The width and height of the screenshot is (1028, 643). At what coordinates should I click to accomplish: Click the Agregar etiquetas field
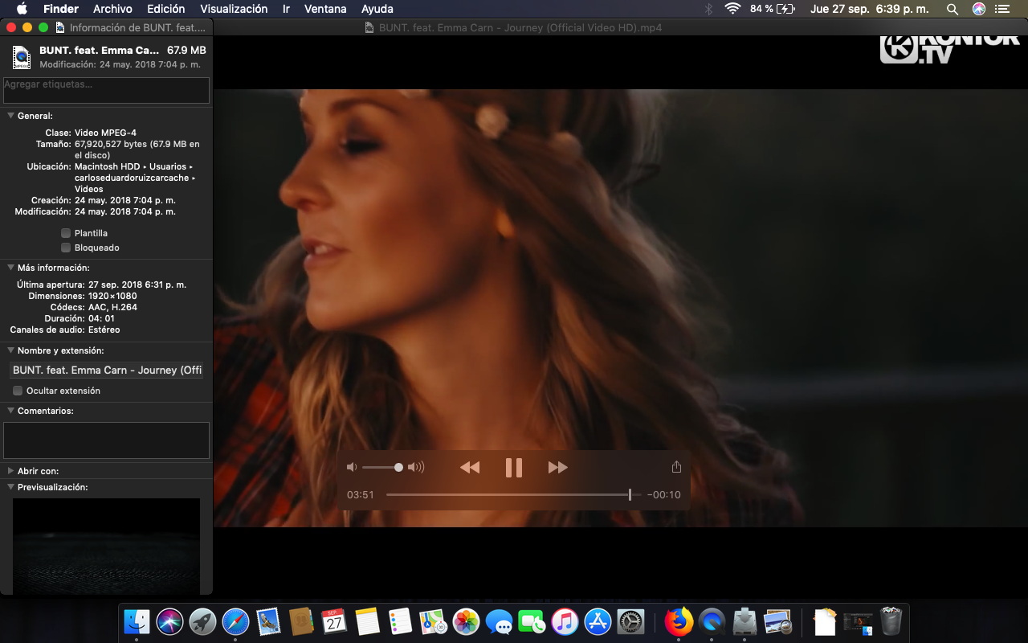tap(106, 90)
